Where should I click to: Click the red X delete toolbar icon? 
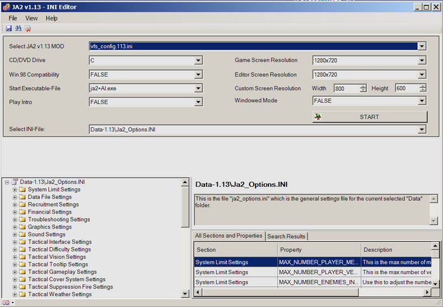click(x=27, y=28)
